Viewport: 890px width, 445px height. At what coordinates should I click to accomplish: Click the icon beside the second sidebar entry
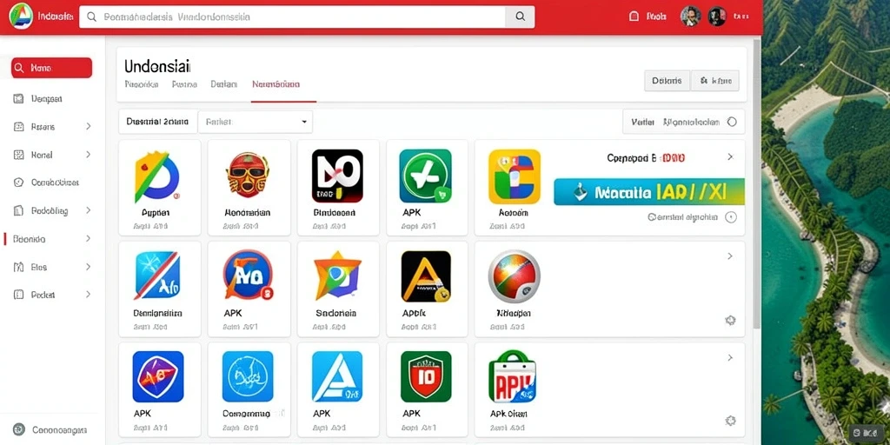click(19, 99)
